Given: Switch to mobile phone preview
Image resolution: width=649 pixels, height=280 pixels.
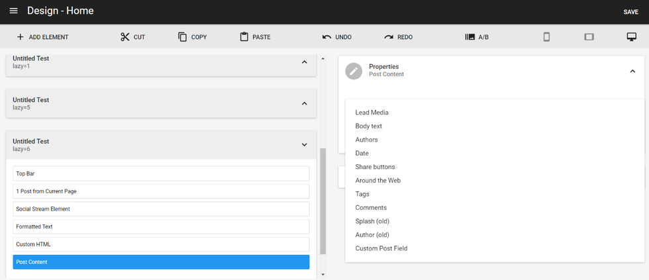Looking at the screenshot, I should point(546,37).
